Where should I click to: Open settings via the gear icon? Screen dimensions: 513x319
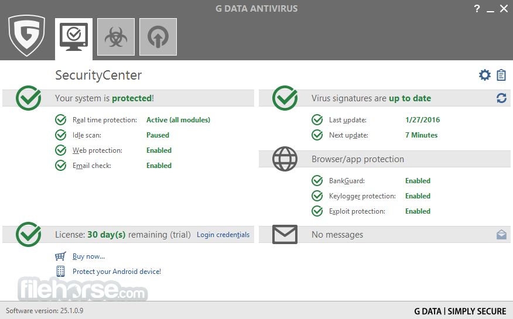coord(484,75)
